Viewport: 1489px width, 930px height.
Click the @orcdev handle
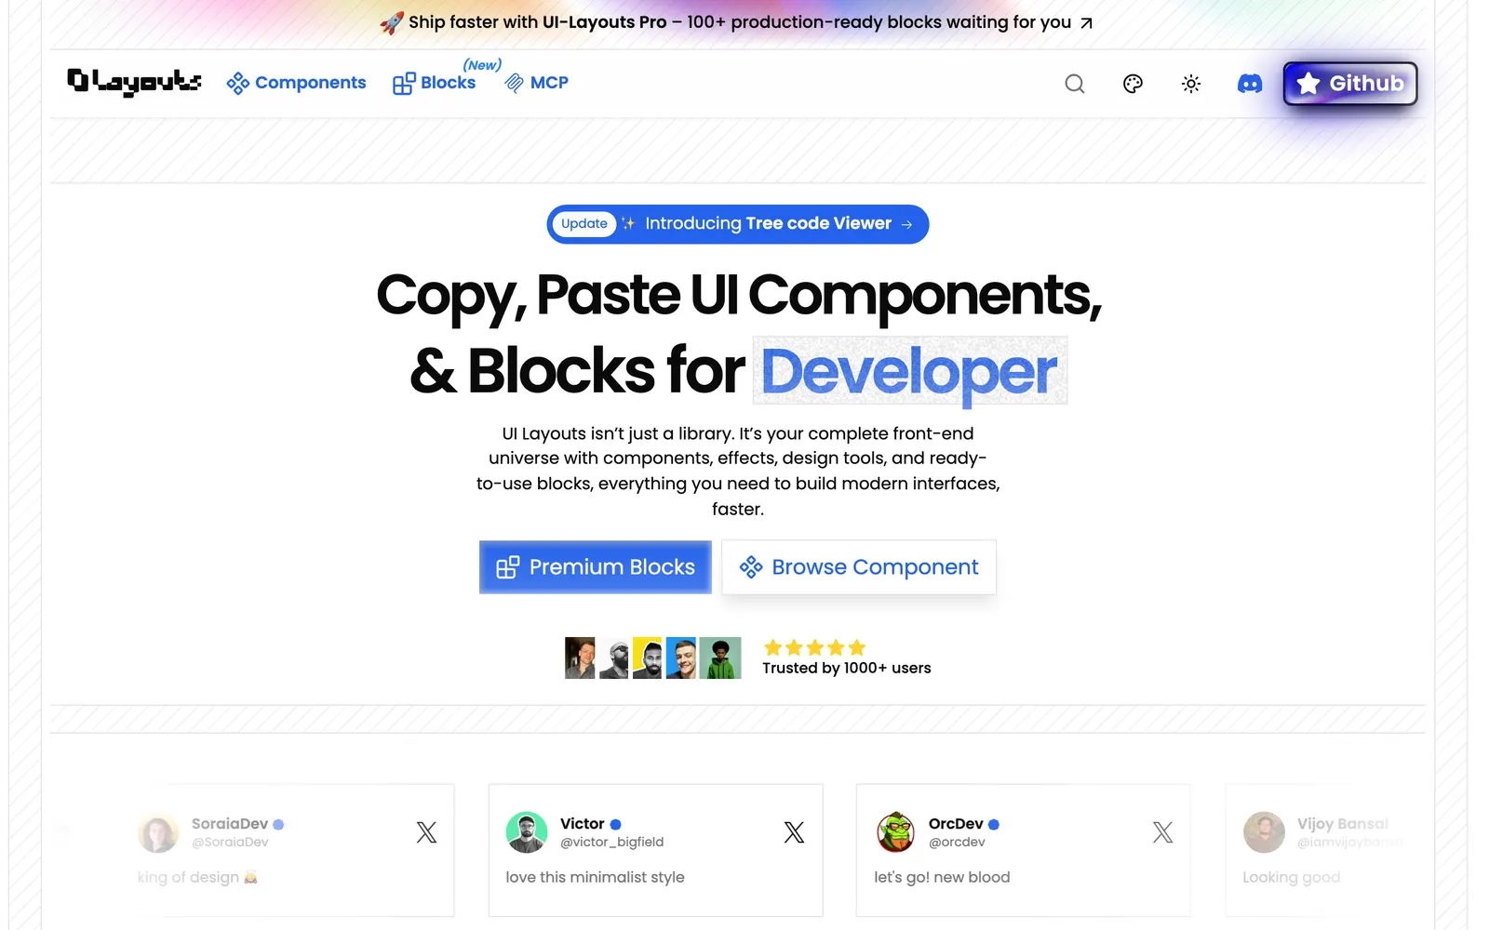coord(957,843)
